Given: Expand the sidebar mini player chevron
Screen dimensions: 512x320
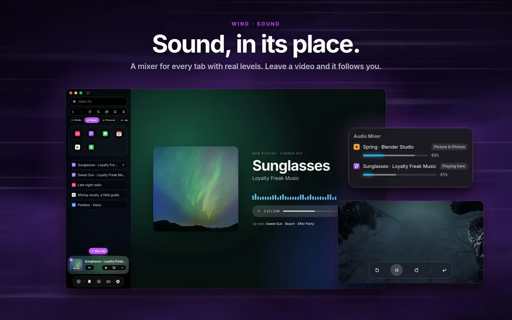Looking at the screenshot, I should (123, 268).
